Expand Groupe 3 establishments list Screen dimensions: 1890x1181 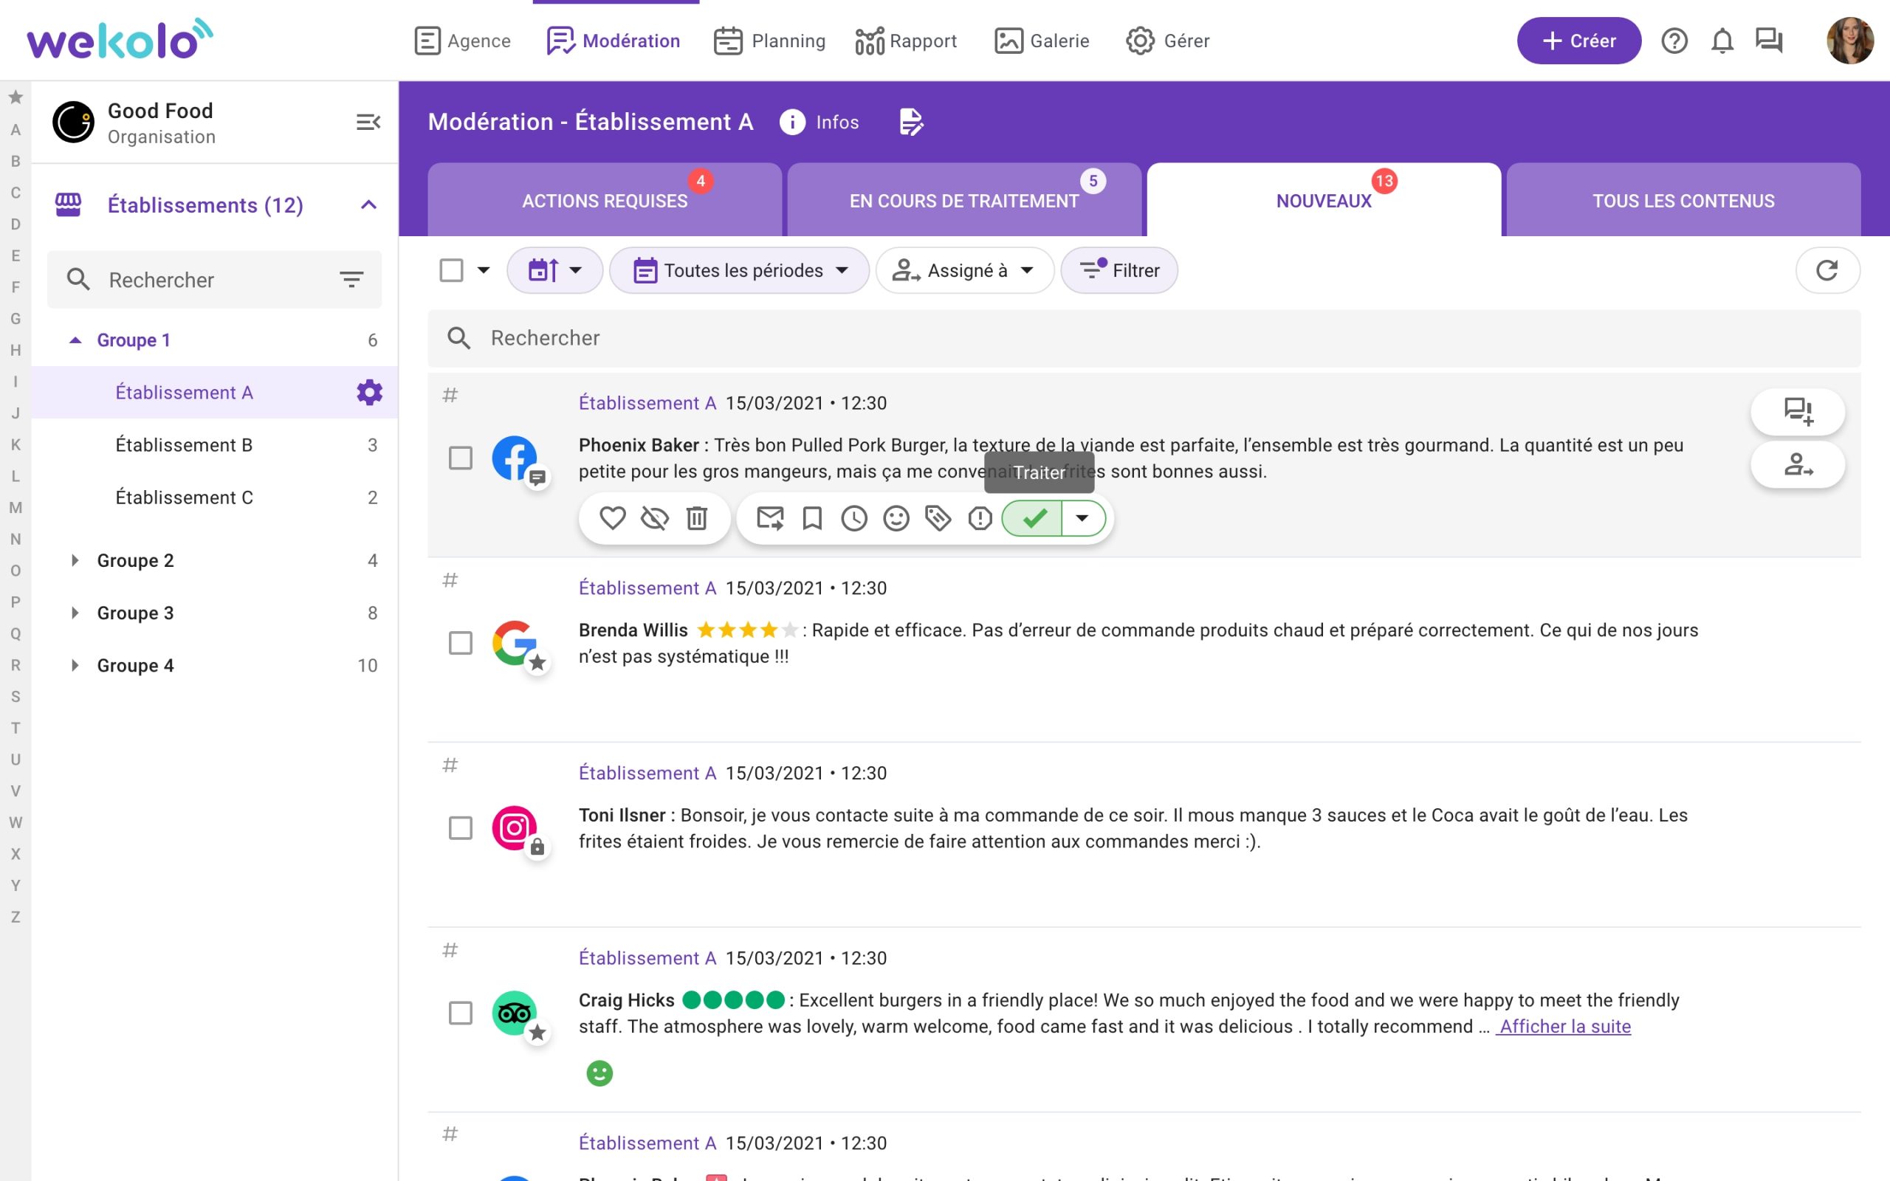[x=74, y=612]
